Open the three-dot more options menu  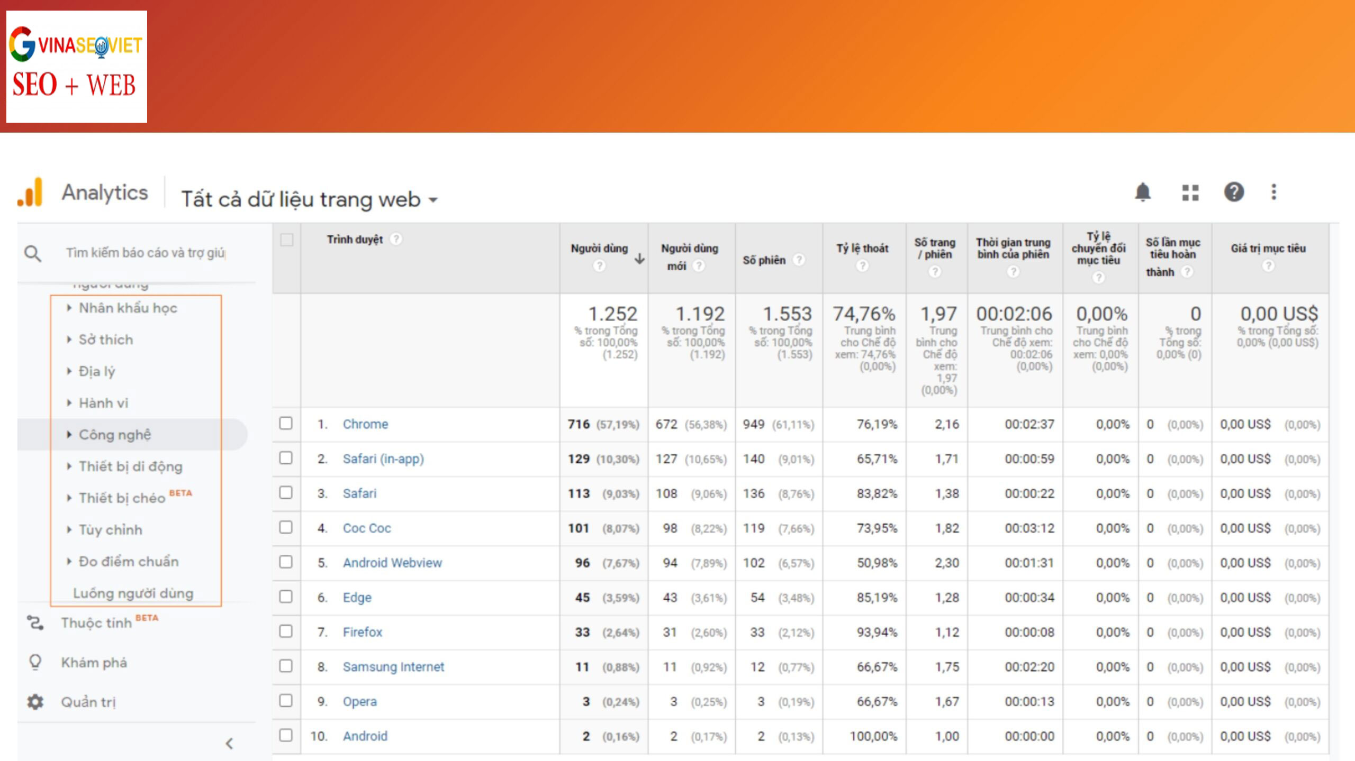1273,192
